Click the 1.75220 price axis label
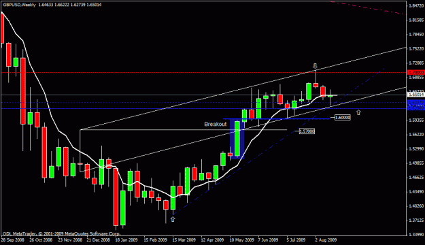The width and height of the screenshot is (425, 245). click(x=417, y=49)
